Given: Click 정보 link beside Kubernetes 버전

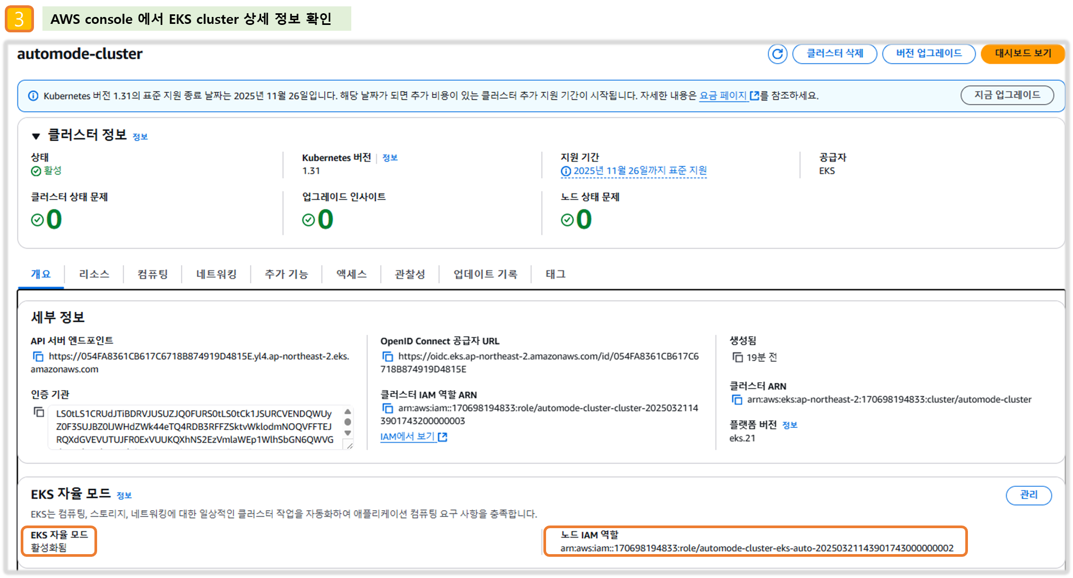Looking at the screenshot, I should click(390, 158).
